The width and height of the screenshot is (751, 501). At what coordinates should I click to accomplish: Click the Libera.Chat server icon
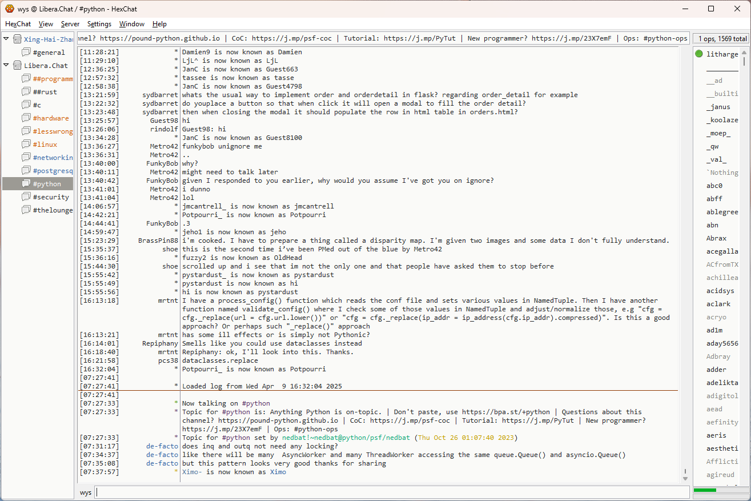coord(17,66)
